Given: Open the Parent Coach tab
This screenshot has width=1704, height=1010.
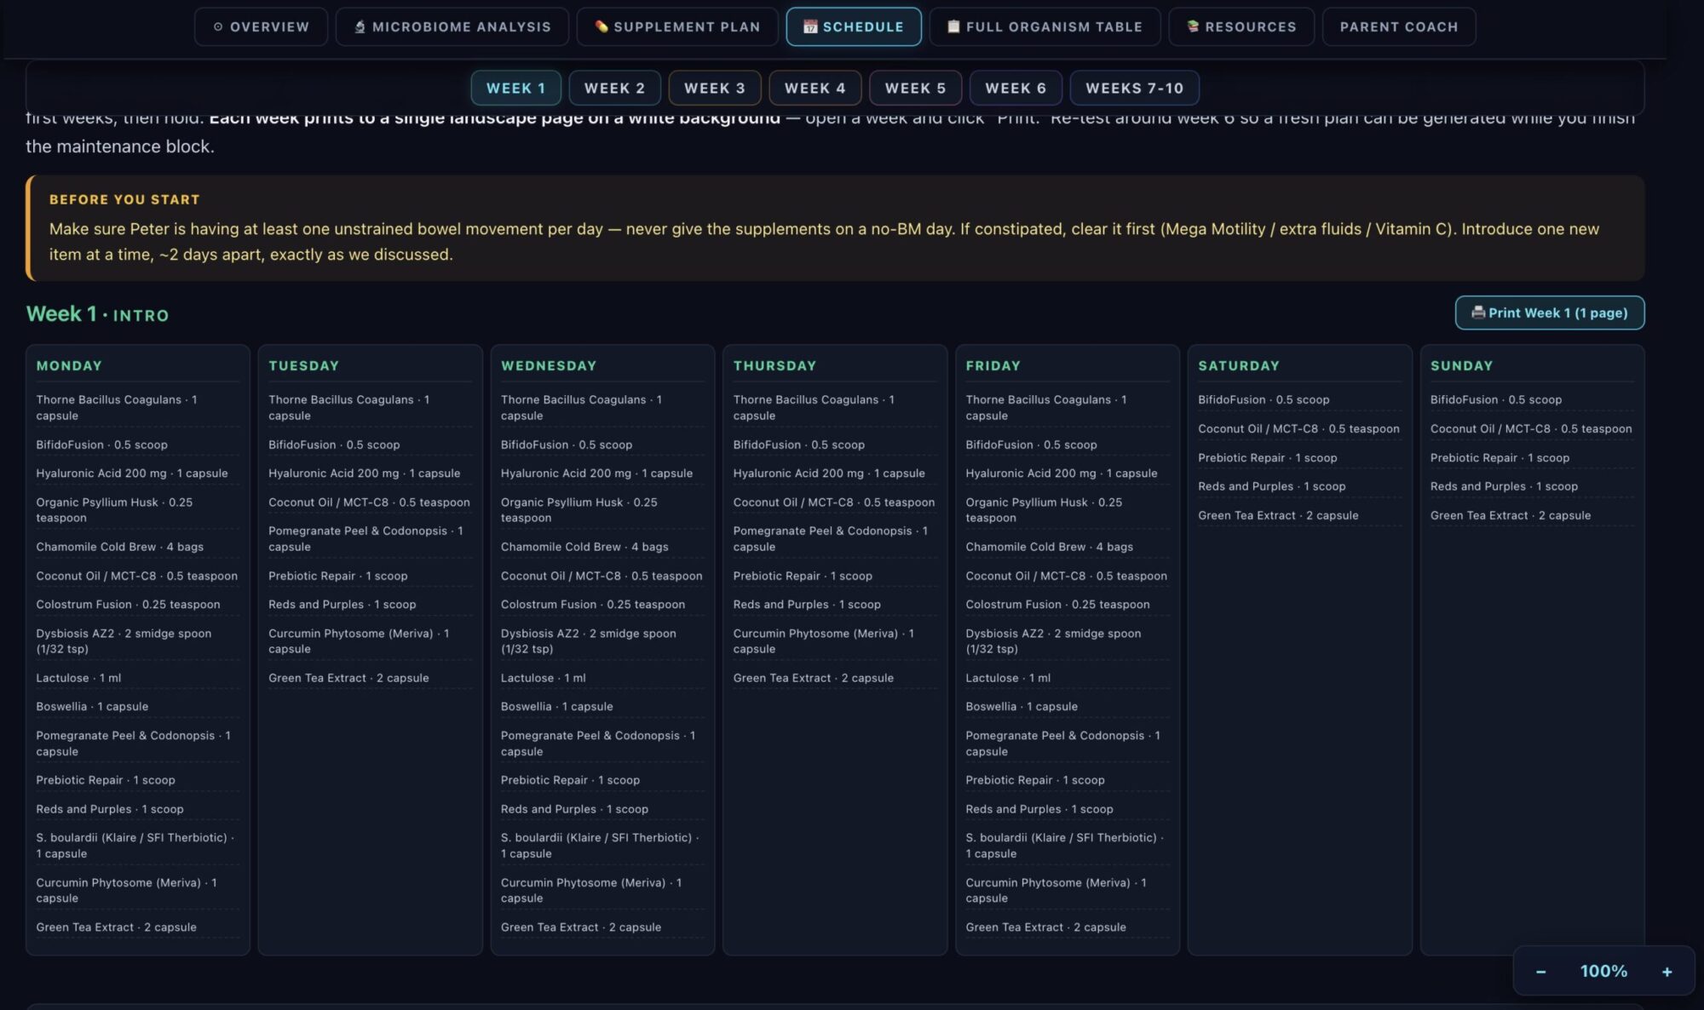Looking at the screenshot, I should [x=1399, y=26].
